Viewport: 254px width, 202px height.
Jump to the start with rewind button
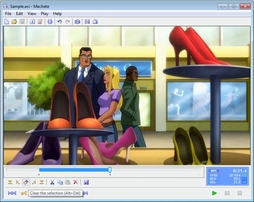[x=12, y=193]
